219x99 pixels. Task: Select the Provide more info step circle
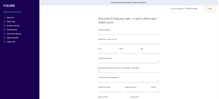(x=4, y=26)
